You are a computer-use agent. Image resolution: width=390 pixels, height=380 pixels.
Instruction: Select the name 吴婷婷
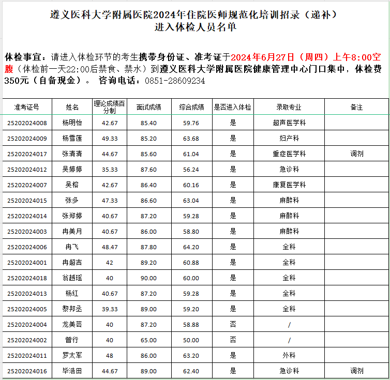72,169
